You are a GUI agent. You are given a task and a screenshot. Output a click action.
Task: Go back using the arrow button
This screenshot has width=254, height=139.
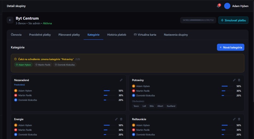(10, 20)
